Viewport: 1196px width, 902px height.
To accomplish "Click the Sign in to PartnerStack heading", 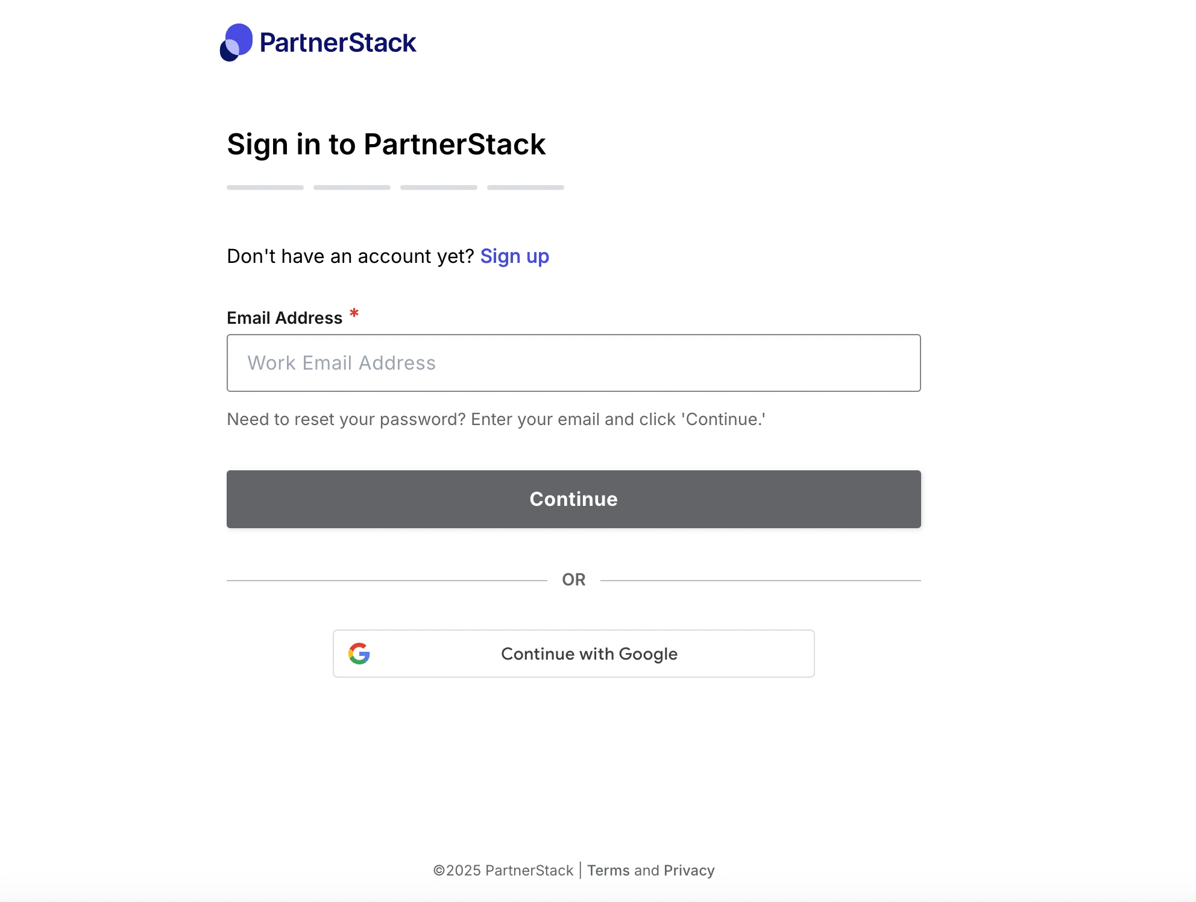I will pos(386,145).
